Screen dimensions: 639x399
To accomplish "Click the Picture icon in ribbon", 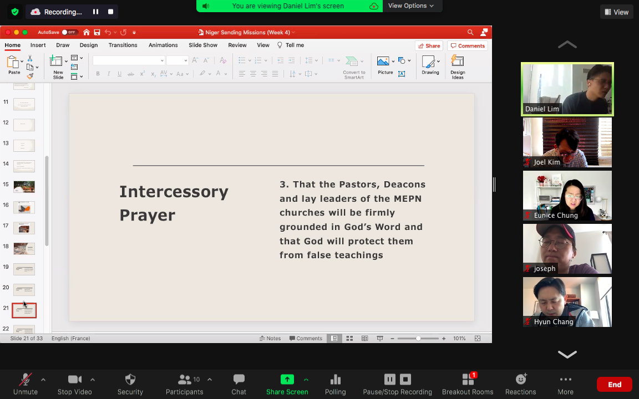I will 383,61.
